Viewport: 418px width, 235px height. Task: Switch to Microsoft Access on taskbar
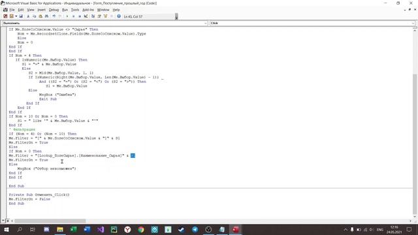(x=236, y=229)
